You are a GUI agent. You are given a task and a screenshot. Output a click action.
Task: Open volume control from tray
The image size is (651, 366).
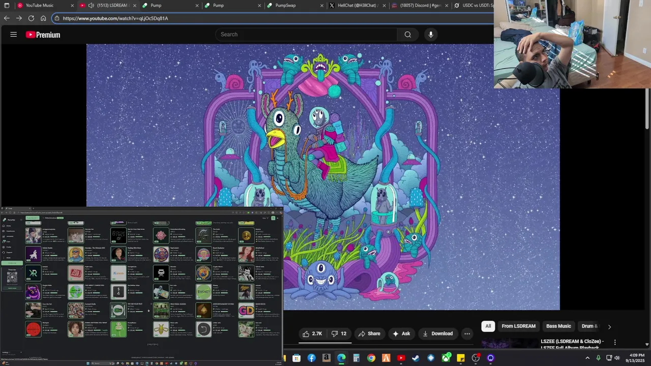[x=617, y=358]
